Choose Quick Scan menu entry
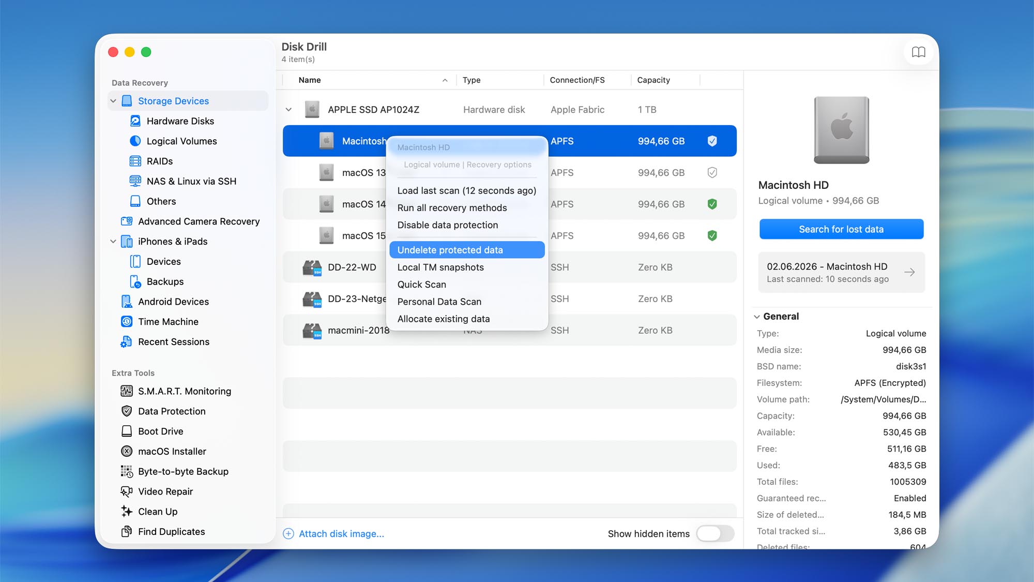This screenshot has width=1034, height=582. click(x=467, y=285)
